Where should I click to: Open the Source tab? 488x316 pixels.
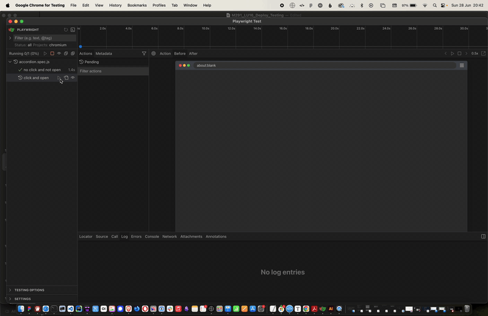click(102, 237)
